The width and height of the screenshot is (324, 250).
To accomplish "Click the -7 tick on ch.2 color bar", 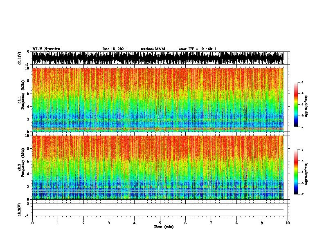I will [x=301, y=194].
